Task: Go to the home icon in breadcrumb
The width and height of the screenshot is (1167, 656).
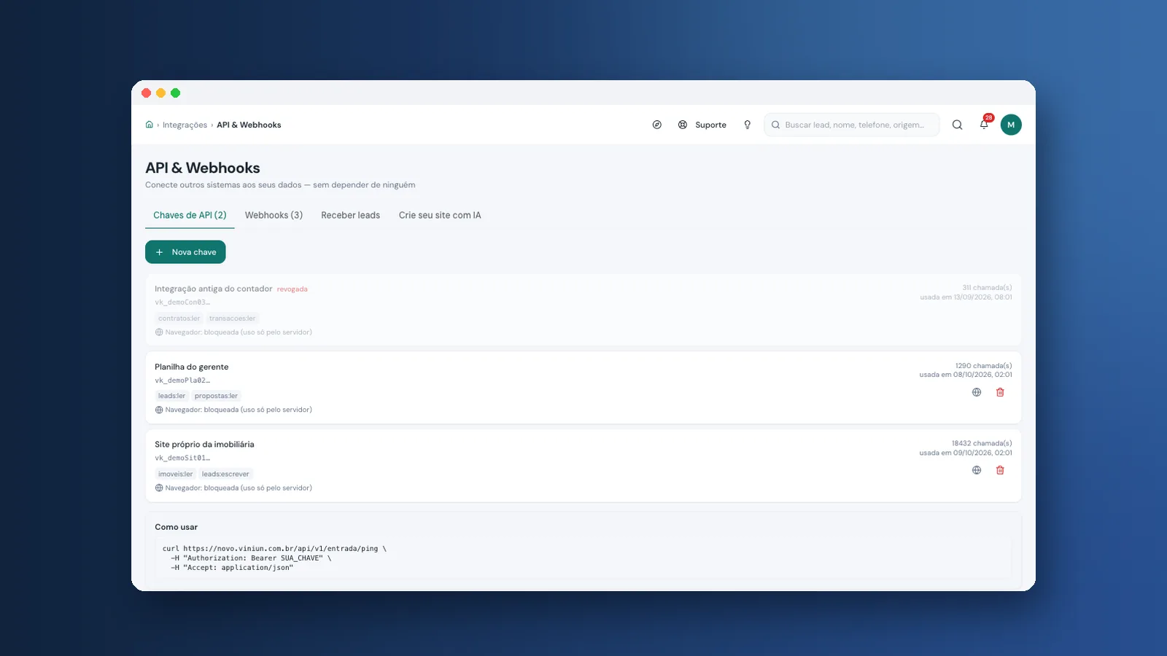Action: pos(149,125)
